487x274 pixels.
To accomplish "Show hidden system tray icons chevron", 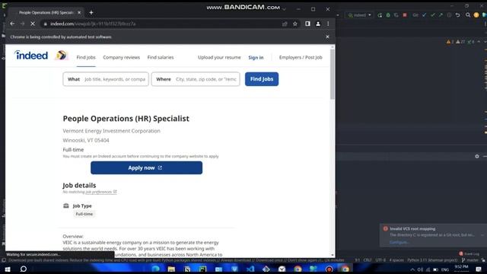I will 412,269.
